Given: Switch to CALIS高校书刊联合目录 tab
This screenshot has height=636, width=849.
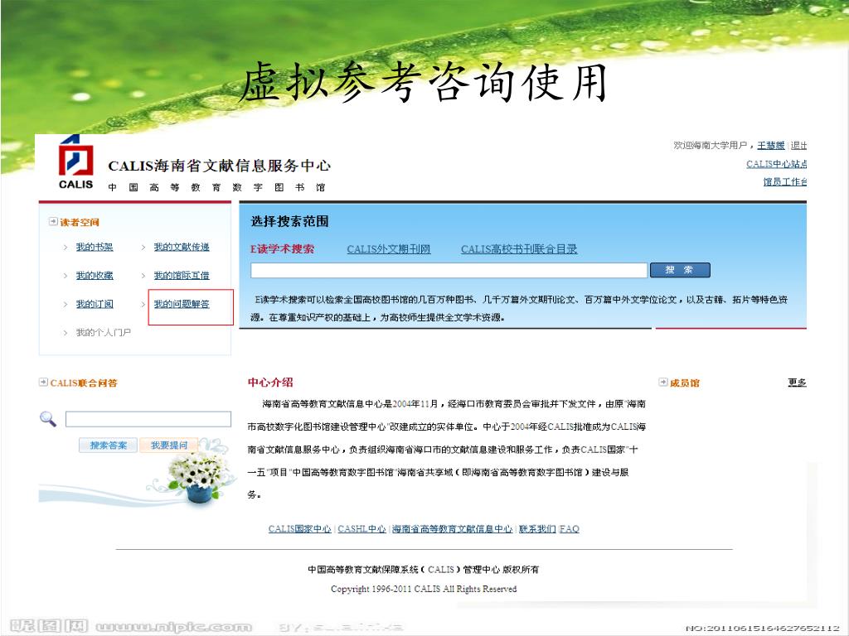Looking at the screenshot, I should tap(519, 249).
